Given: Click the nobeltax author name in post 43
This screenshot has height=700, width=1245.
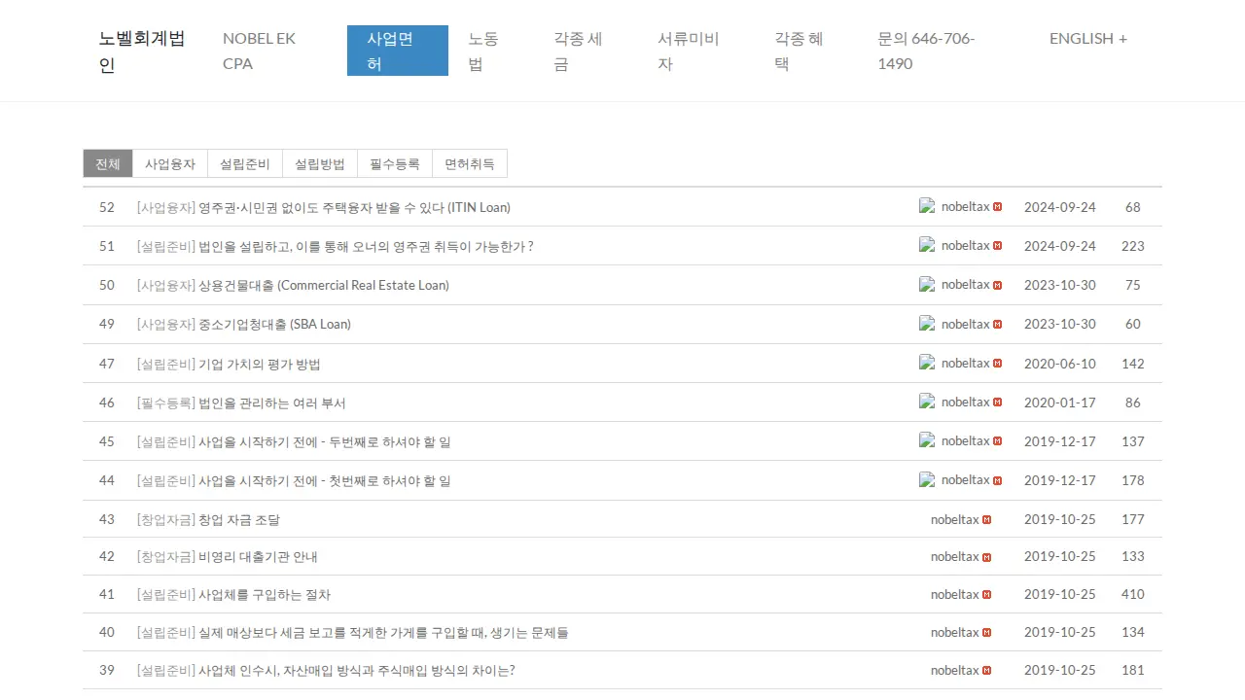Looking at the screenshot, I should [x=955, y=519].
